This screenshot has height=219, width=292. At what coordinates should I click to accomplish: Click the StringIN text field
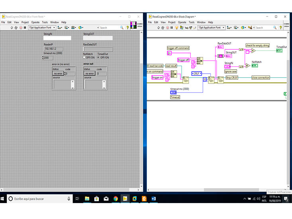57,38
